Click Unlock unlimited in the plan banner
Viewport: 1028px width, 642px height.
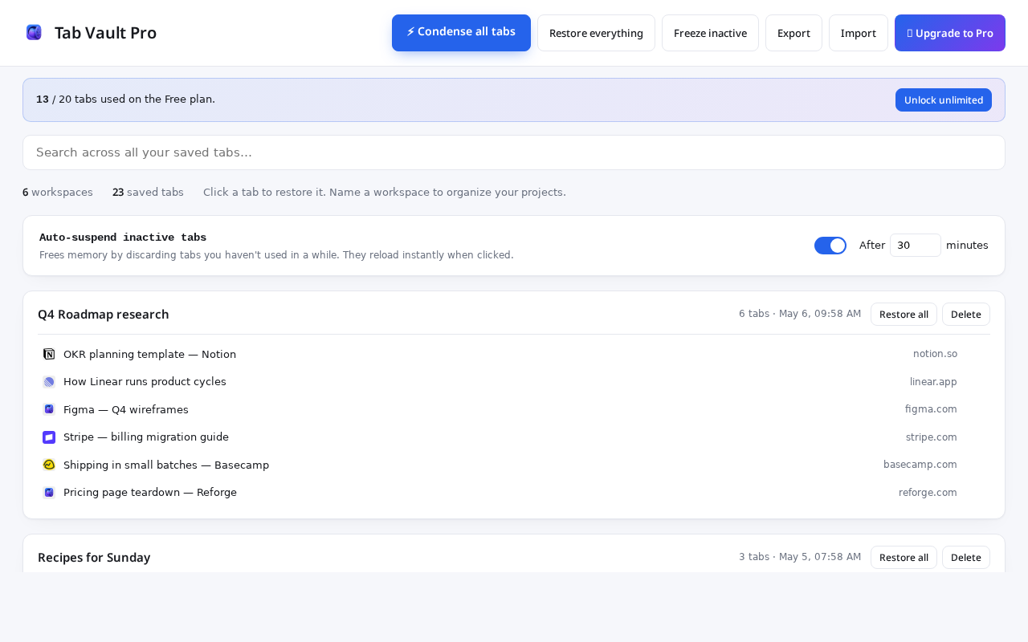[944, 100]
